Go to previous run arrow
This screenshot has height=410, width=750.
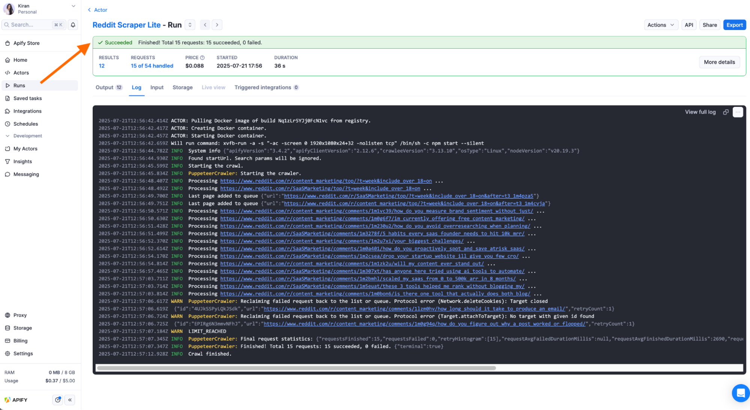pyautogui.click(x=205, y=25)
